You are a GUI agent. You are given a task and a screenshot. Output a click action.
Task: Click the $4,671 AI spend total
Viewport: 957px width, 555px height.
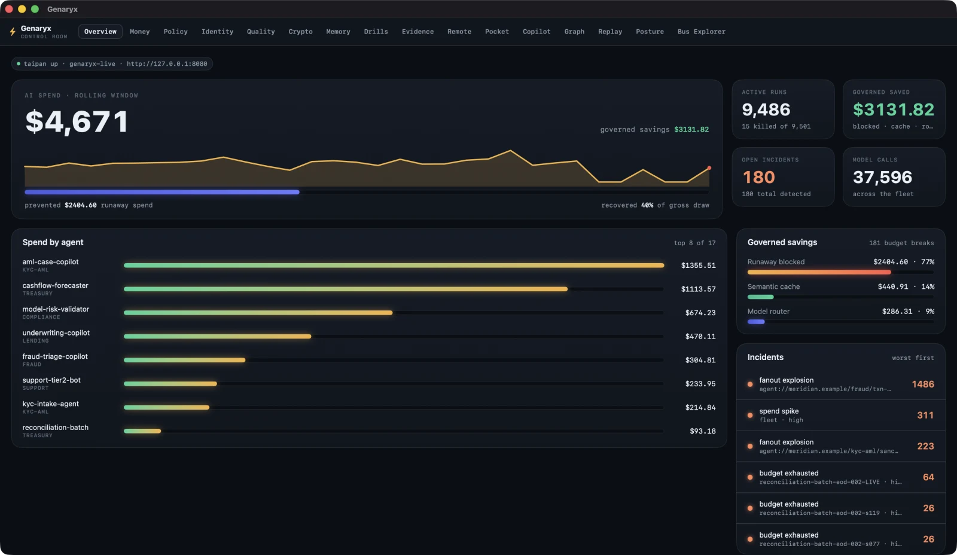pos(77,122)
